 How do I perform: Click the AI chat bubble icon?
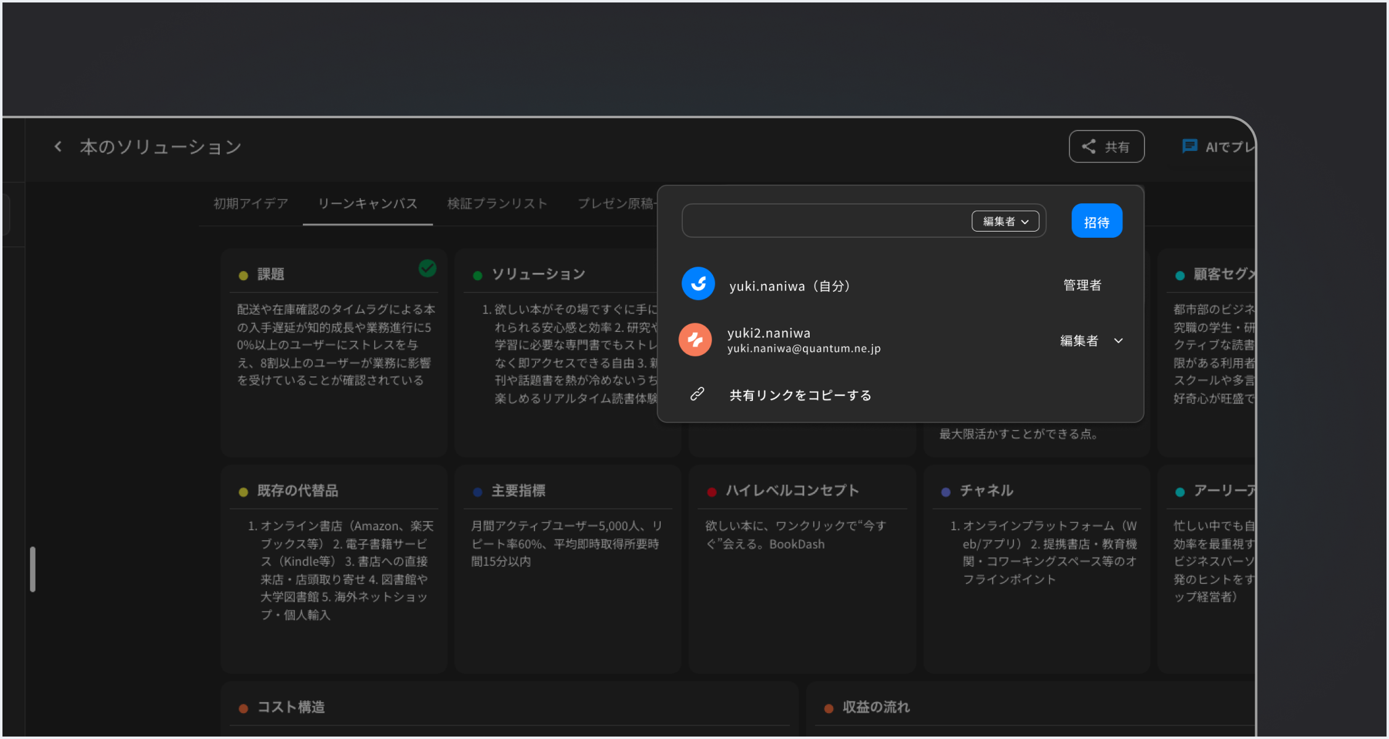(1190, 147)
